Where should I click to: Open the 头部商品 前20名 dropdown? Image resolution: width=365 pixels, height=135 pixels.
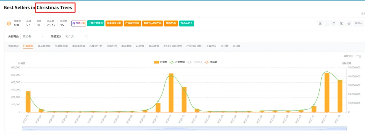[x=33, y=36]
